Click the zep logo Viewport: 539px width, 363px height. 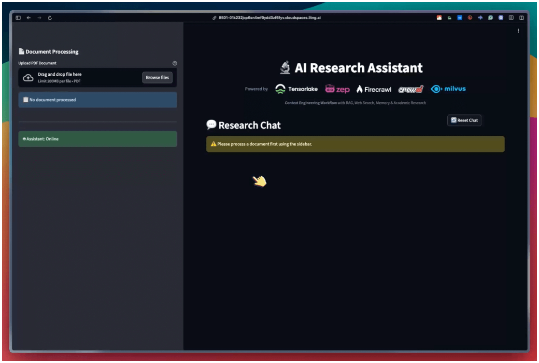point(337,89)
